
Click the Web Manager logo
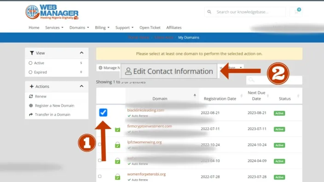[52, 12]
